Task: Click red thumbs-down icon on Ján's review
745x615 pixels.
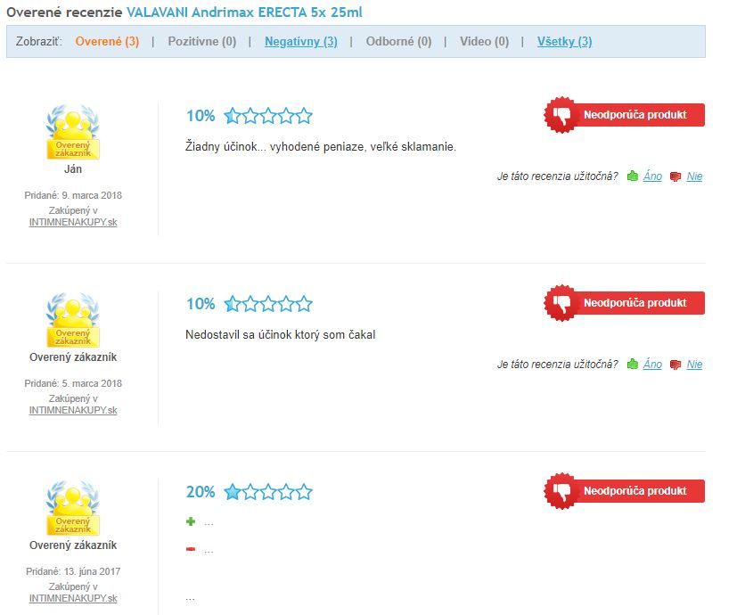Action: pyautogui.click(x=675, y=176)
